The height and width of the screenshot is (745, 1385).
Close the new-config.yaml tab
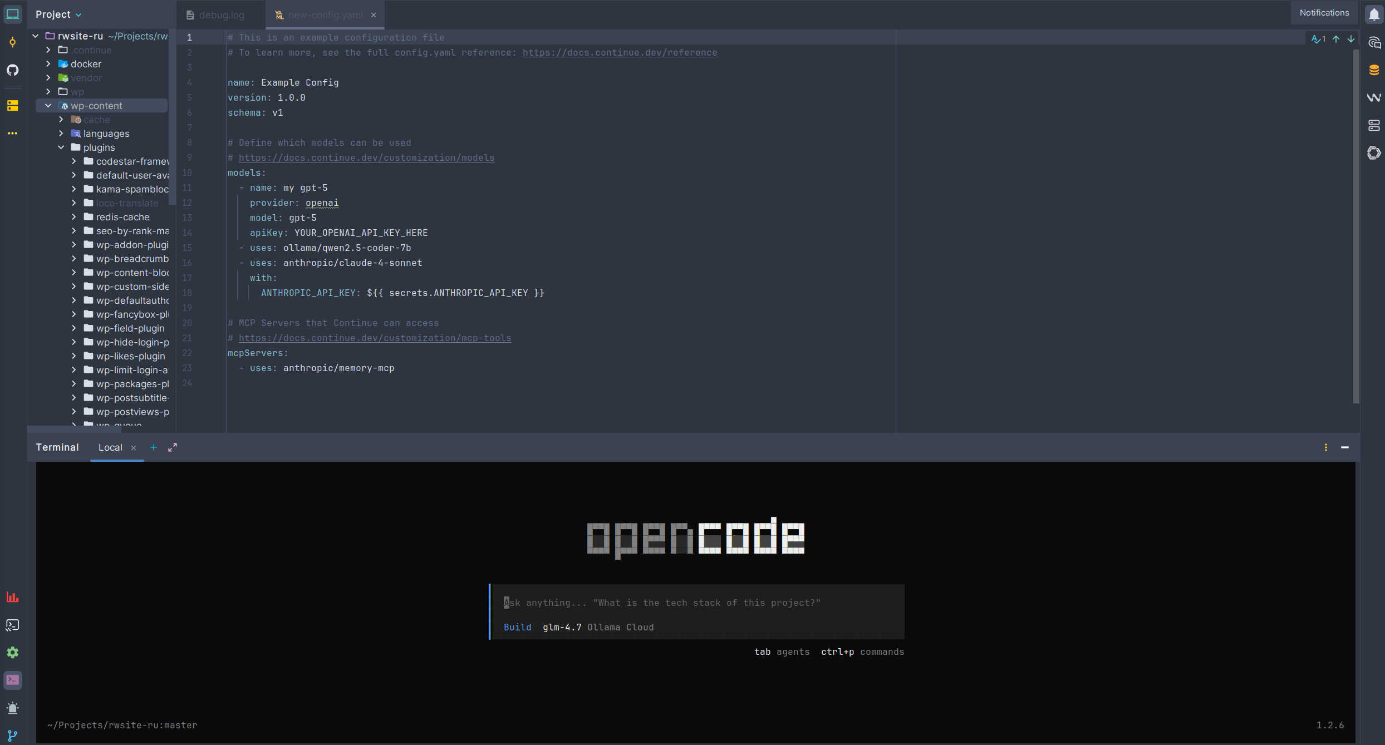click(374, 15)
